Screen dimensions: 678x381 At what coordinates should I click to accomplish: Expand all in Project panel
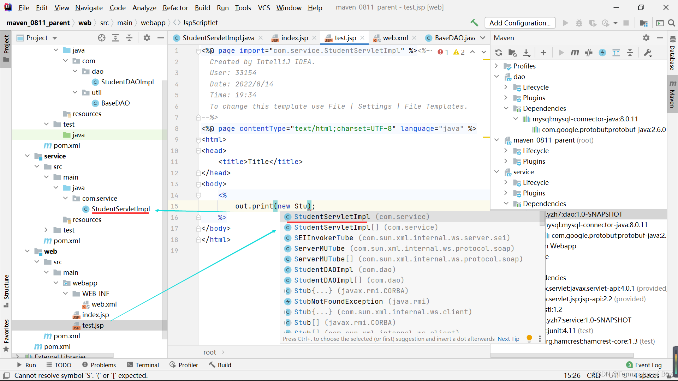point(115,38)
